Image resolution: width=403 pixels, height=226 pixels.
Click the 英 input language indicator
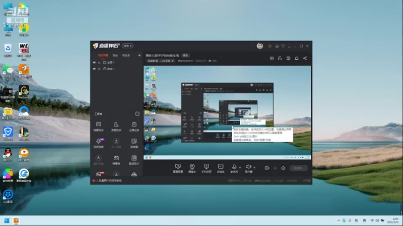tap(356, 220)
